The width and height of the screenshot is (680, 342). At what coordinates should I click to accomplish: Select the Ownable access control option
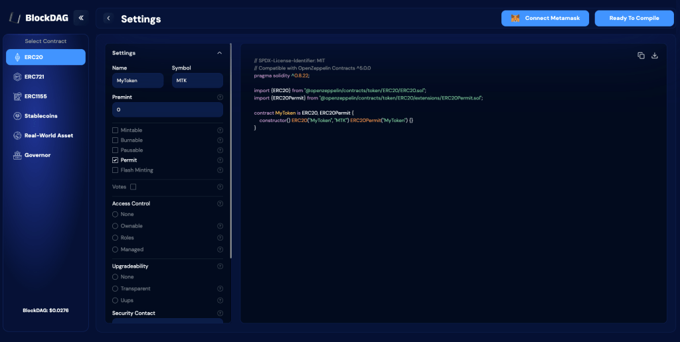click(x=116, y=226)
